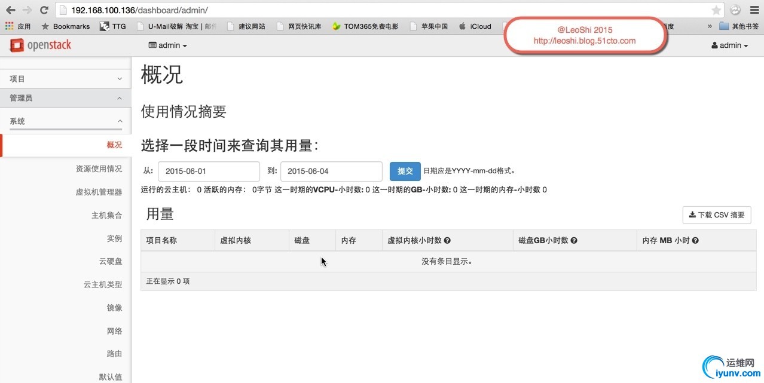Expand the 项目 sidebar section
764x383 pixels.
66,79
